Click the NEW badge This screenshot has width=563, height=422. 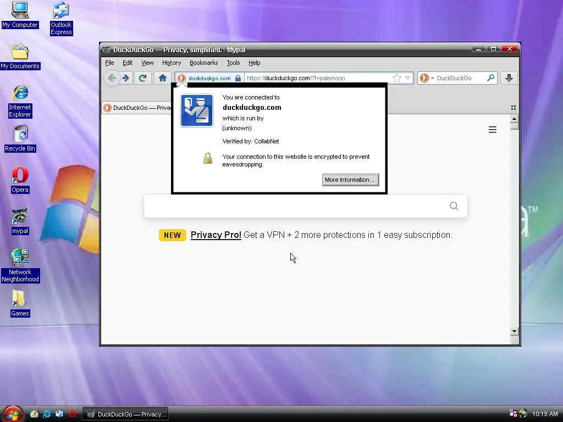[x=172, y=235]
